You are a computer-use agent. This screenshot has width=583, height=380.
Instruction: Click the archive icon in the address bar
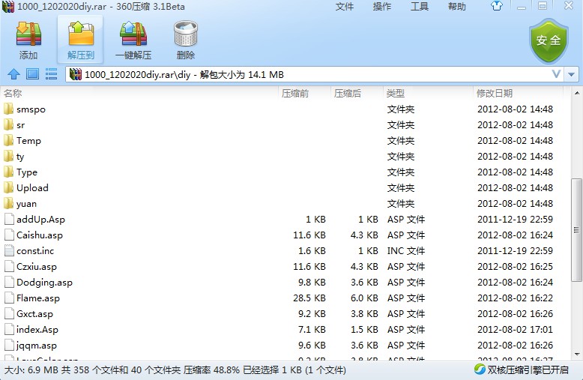(x=76, y=74)
